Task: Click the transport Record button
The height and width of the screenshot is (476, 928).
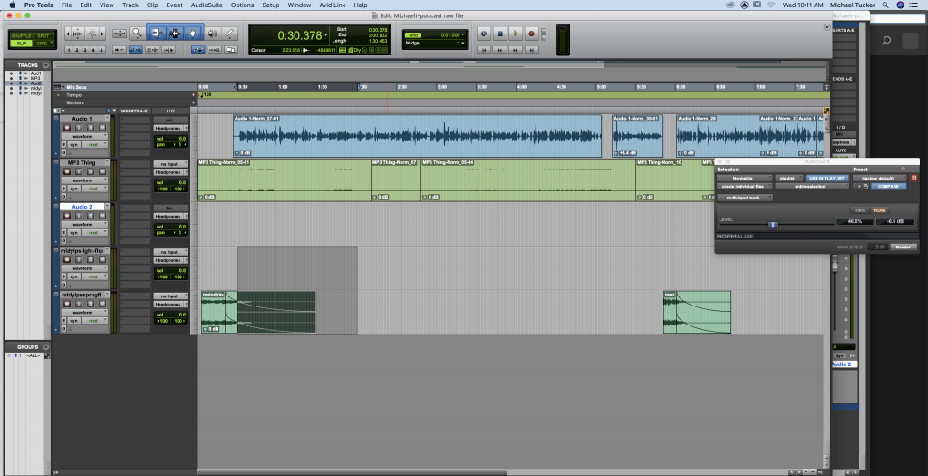Action: 533,34
